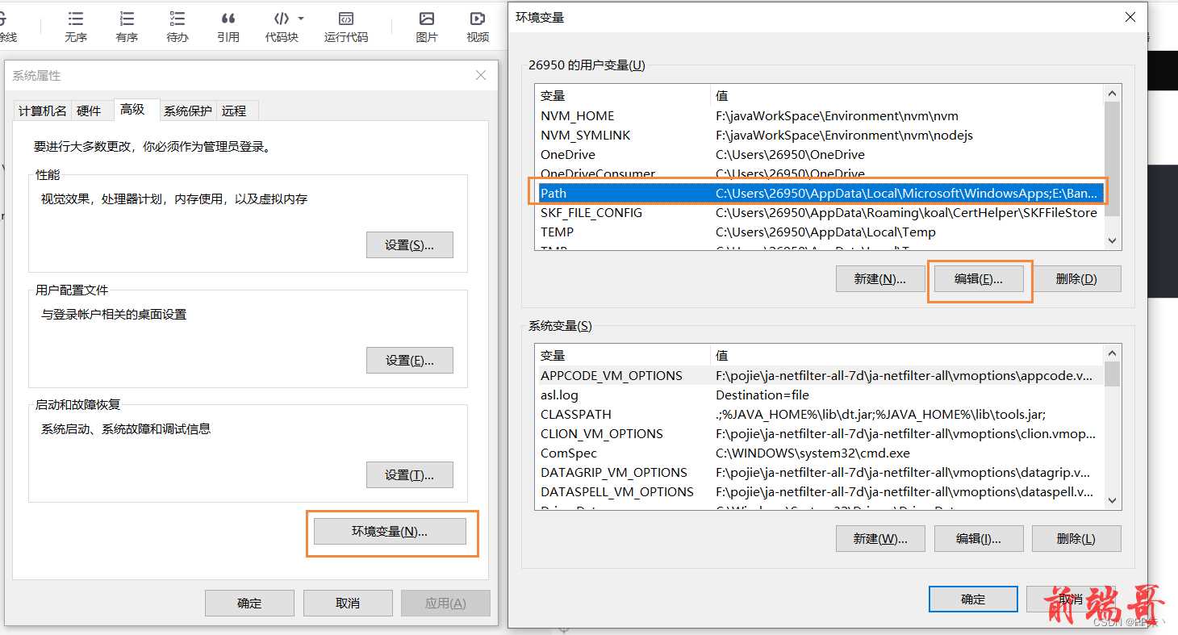Click user variables scrollbar down arrow

[1112, 240]
